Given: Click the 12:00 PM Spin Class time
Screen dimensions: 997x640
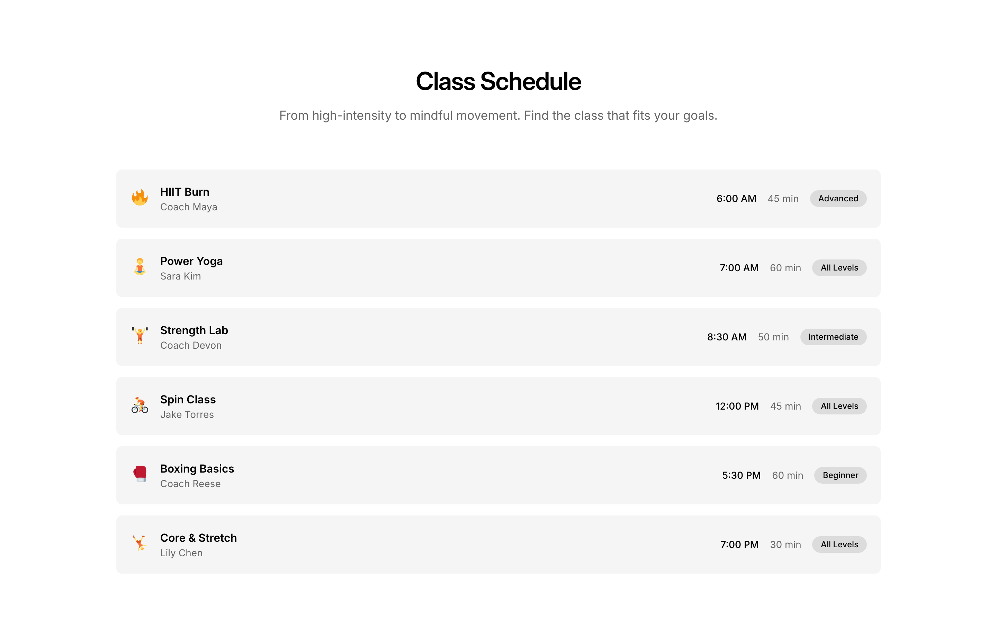Looking at the screenshot, I should (x=737, y=406).
